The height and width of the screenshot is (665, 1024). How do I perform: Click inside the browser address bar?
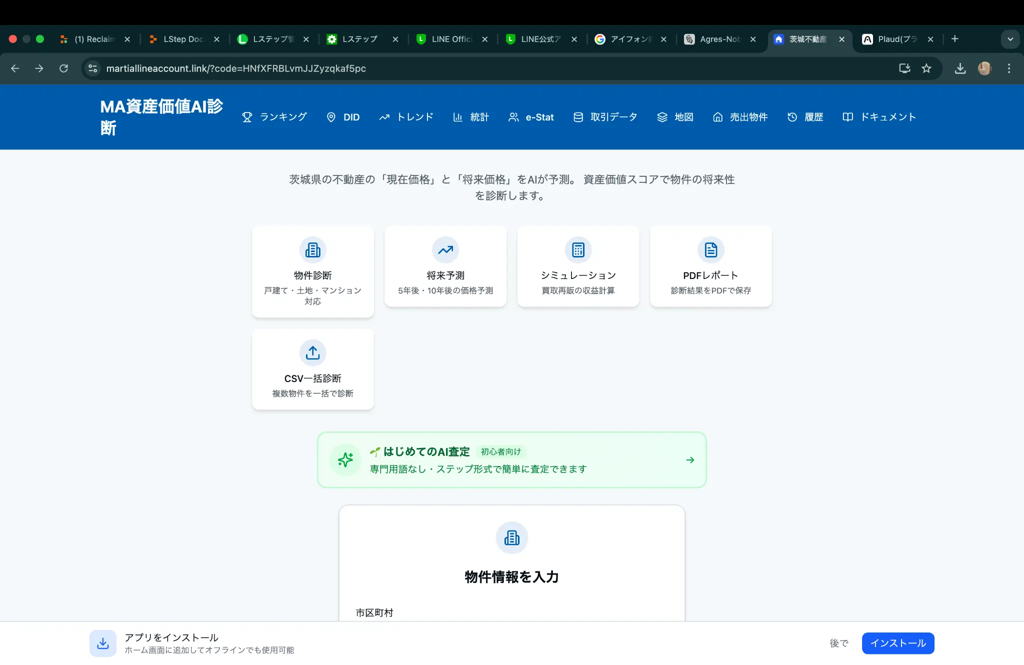click(300, 68)
